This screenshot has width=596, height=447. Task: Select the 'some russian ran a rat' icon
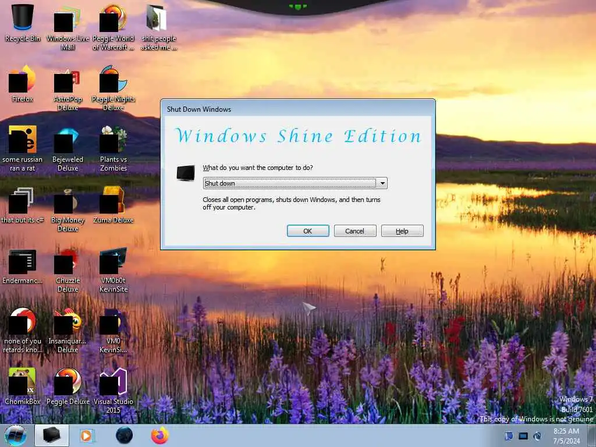click(23, 148)
